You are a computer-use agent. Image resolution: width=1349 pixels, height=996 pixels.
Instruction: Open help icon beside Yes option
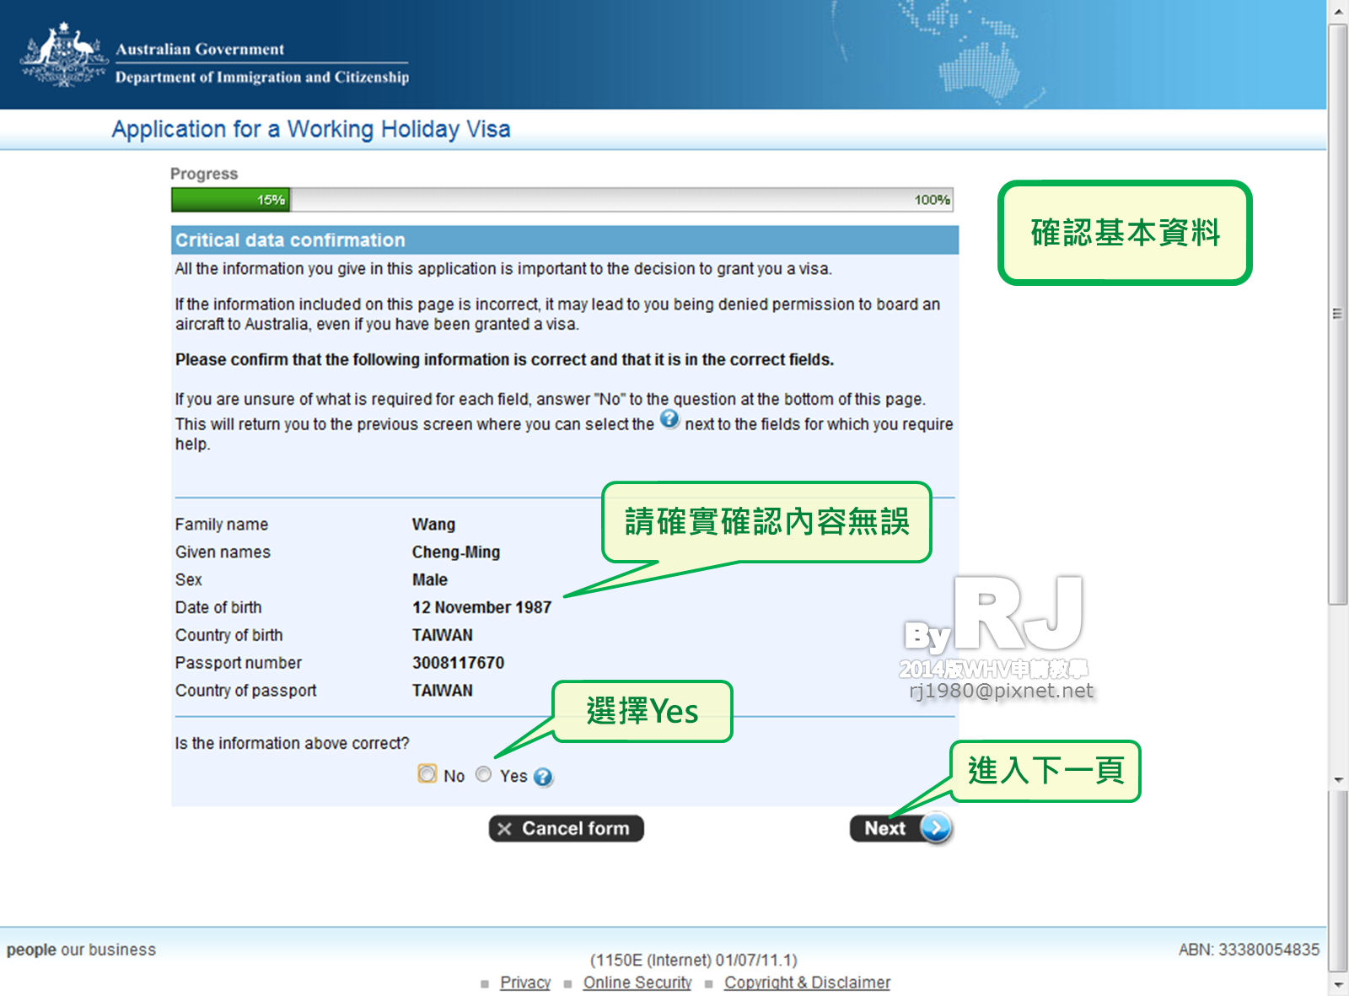coord(544,777)
